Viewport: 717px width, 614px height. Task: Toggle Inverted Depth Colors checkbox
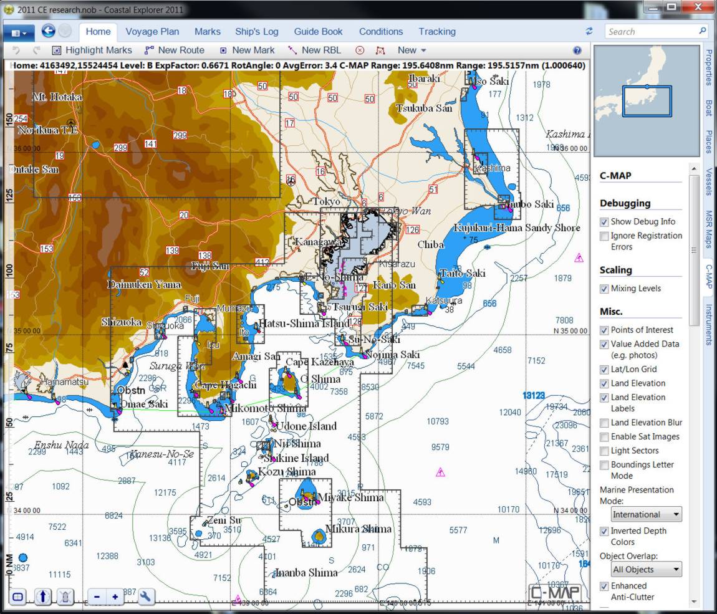coord(604,531)
